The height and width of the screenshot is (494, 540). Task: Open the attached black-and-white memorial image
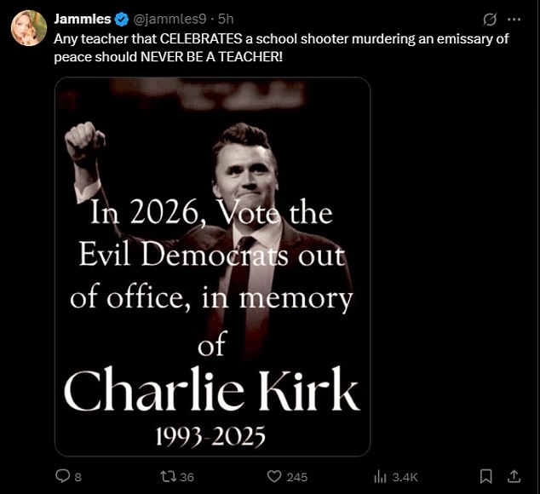212,267
